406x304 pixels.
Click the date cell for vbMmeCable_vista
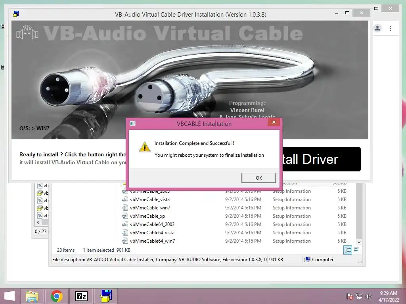pyautogui.click(x=243, y=199)
